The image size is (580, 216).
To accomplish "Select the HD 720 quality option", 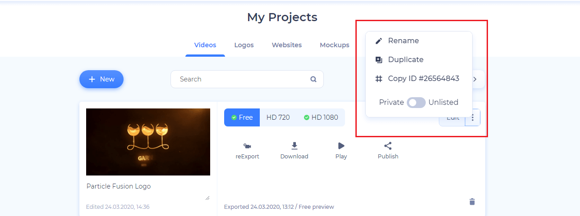I will click(278, 117).
